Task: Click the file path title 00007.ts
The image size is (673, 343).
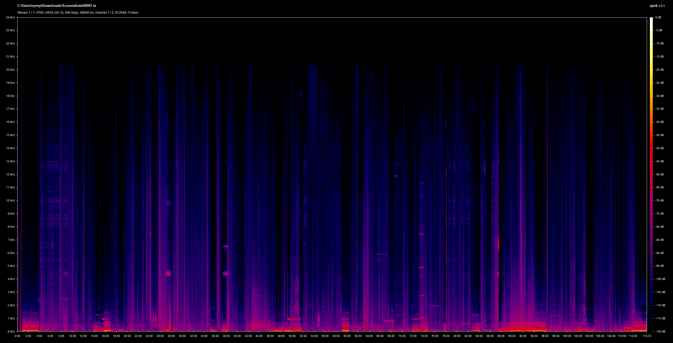Action: (x=57, y=6)
